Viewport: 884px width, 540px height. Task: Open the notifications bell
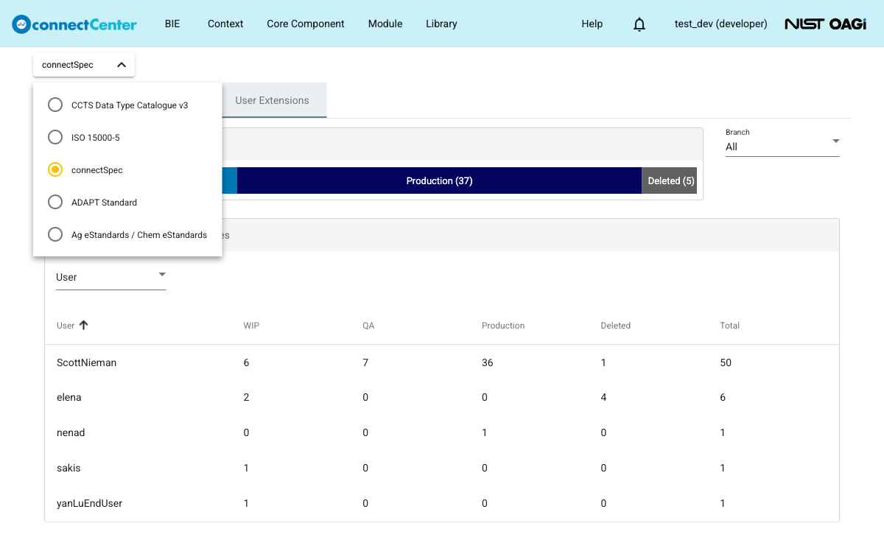[639, 24]
